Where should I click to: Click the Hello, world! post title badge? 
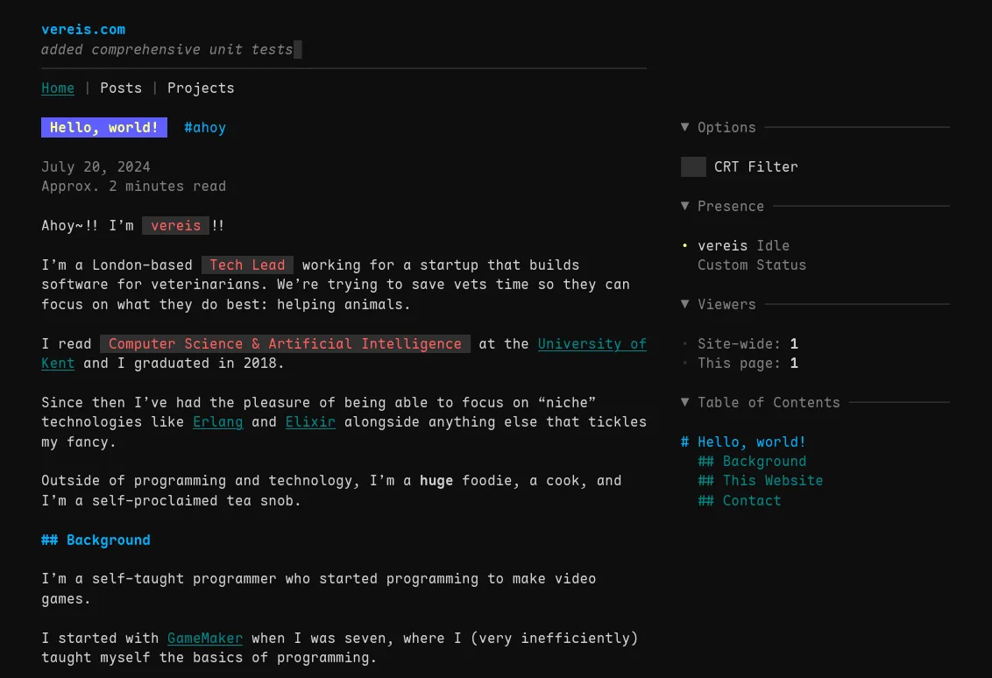[104, 127]
